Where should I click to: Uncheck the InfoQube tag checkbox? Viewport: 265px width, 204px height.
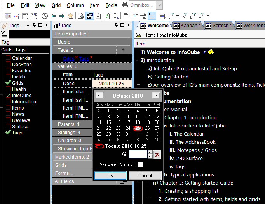8,95
